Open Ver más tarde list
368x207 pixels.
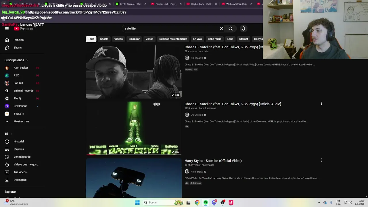22,157
